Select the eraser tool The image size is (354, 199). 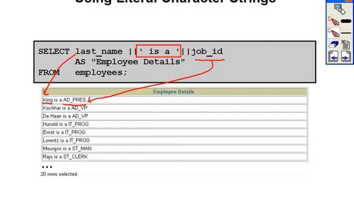pyautogui.click(x=334, y=44)
